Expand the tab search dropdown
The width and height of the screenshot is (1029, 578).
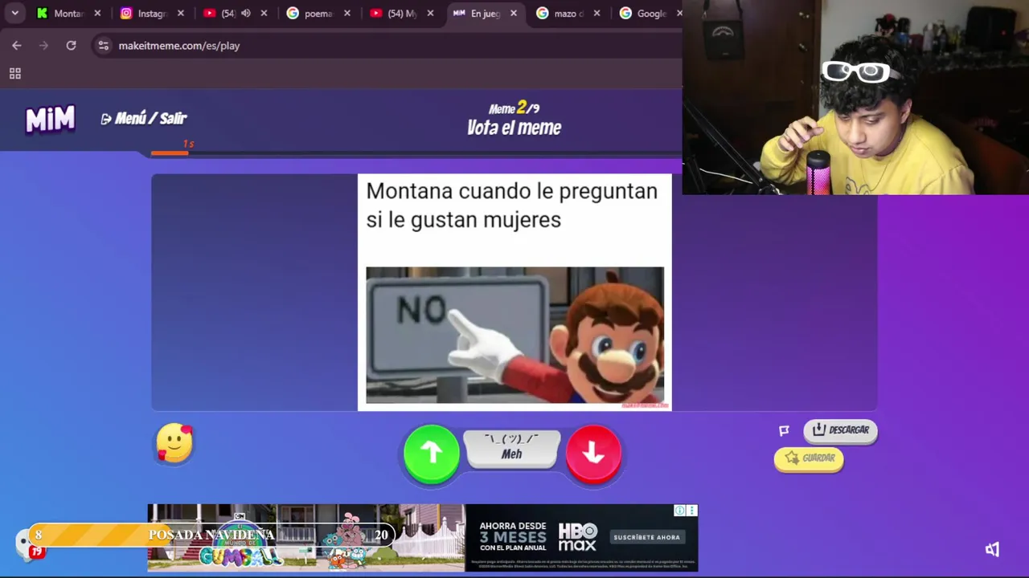(x=14, y=14)
